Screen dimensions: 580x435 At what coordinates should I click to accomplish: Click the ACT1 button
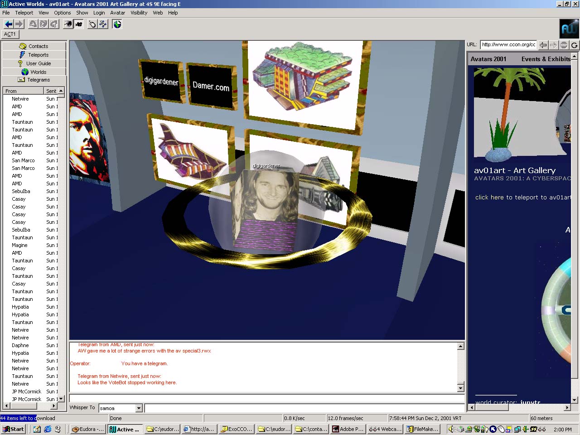[x=10, y=34]
